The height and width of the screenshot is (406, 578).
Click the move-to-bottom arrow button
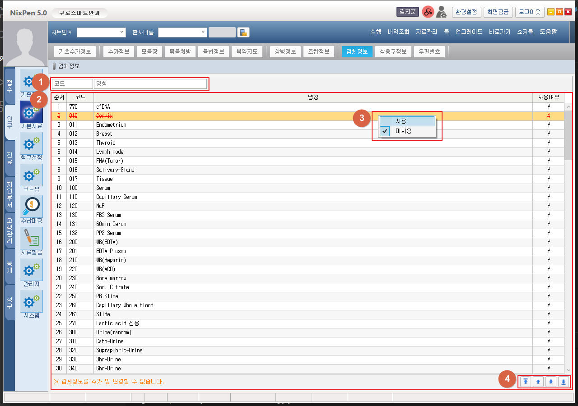point(563,382)
